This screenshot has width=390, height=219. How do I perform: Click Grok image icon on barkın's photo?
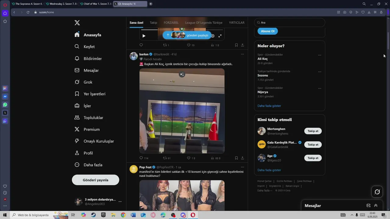(x=182, y=74)
